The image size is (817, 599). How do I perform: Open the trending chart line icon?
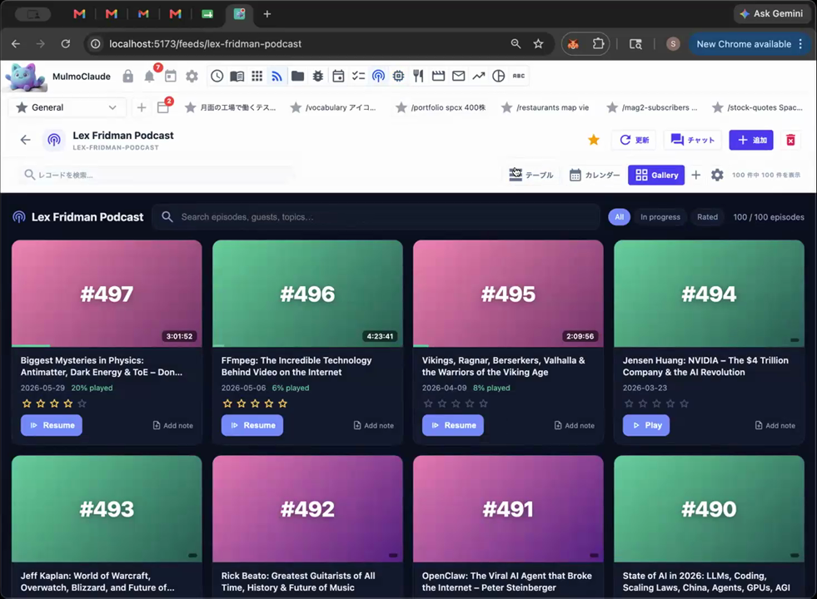point(478,76)
